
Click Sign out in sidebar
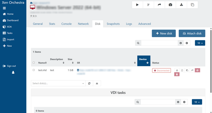tap(9, 66)
